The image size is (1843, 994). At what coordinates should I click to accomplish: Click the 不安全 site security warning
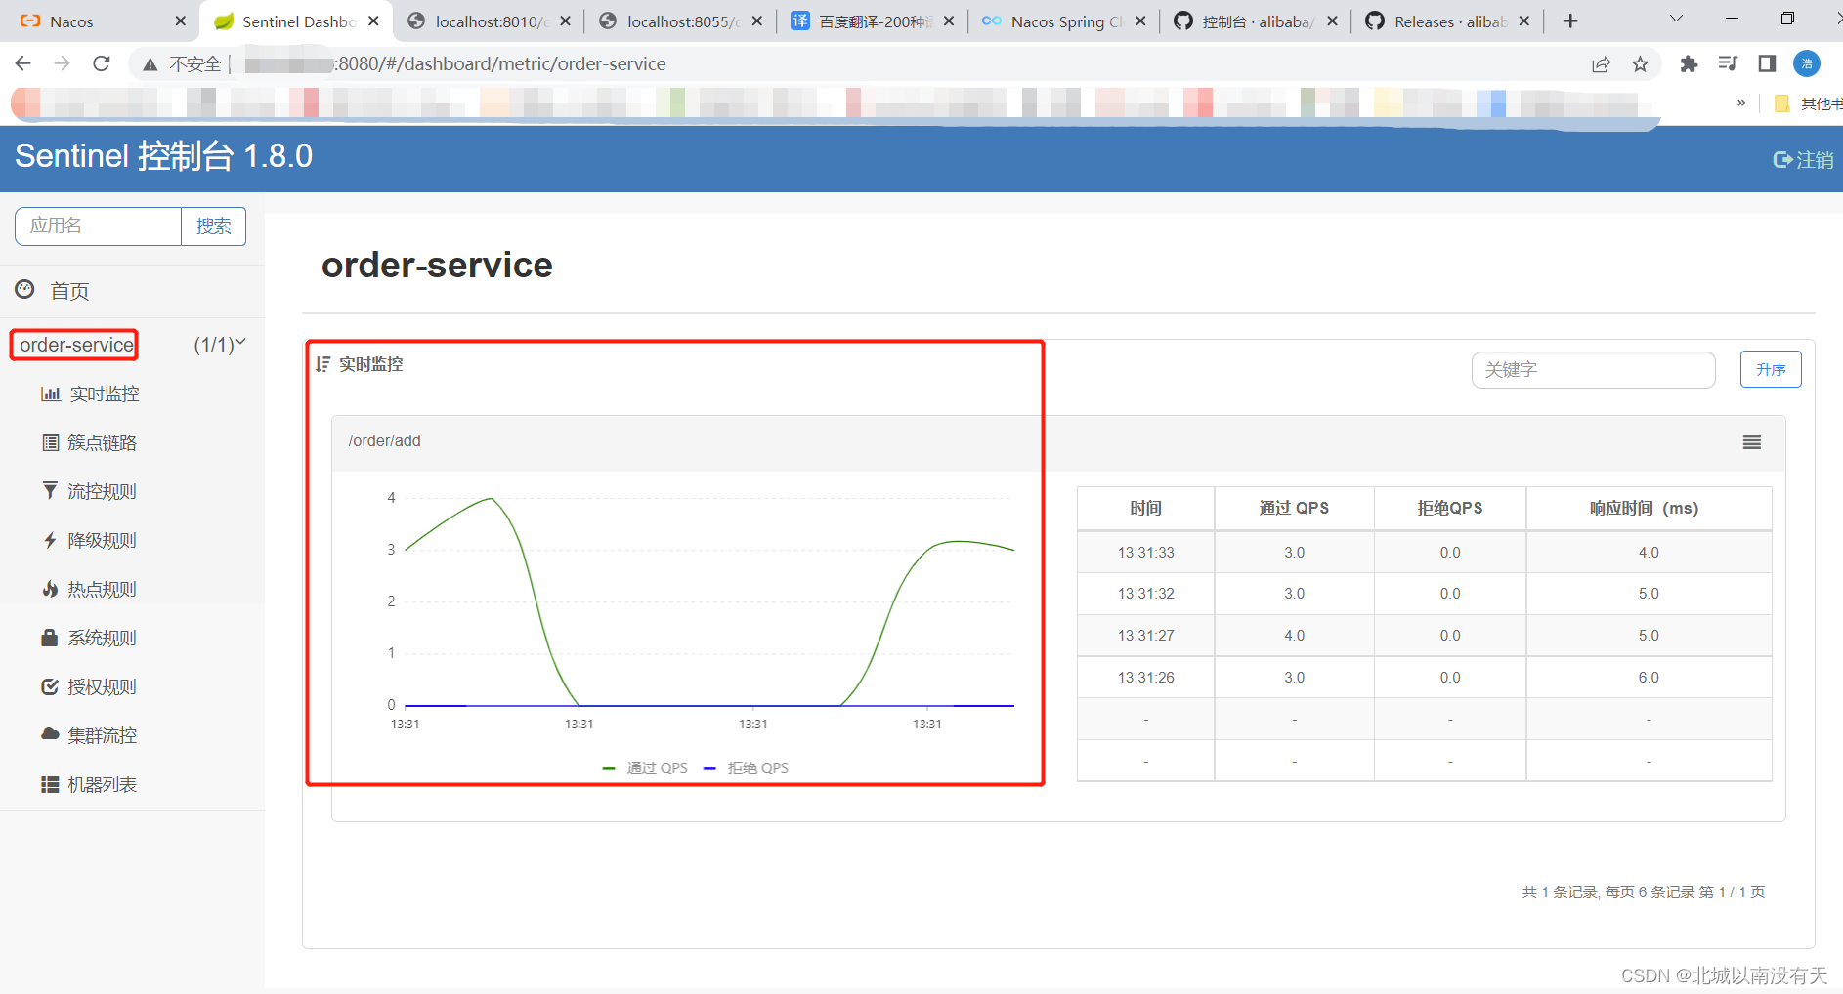pyautogui.click(x=183, y=64)
